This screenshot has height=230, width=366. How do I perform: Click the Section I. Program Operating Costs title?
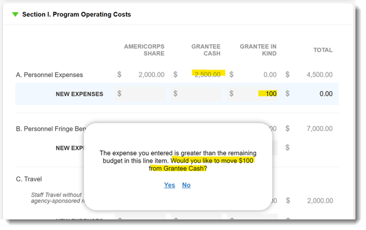pos(76,15)
